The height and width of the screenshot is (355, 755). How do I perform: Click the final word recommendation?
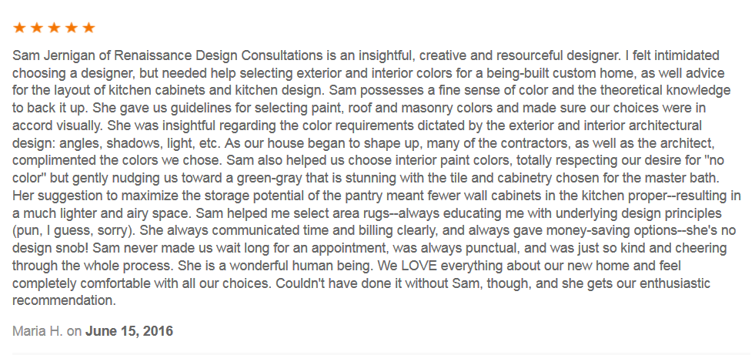64,301
